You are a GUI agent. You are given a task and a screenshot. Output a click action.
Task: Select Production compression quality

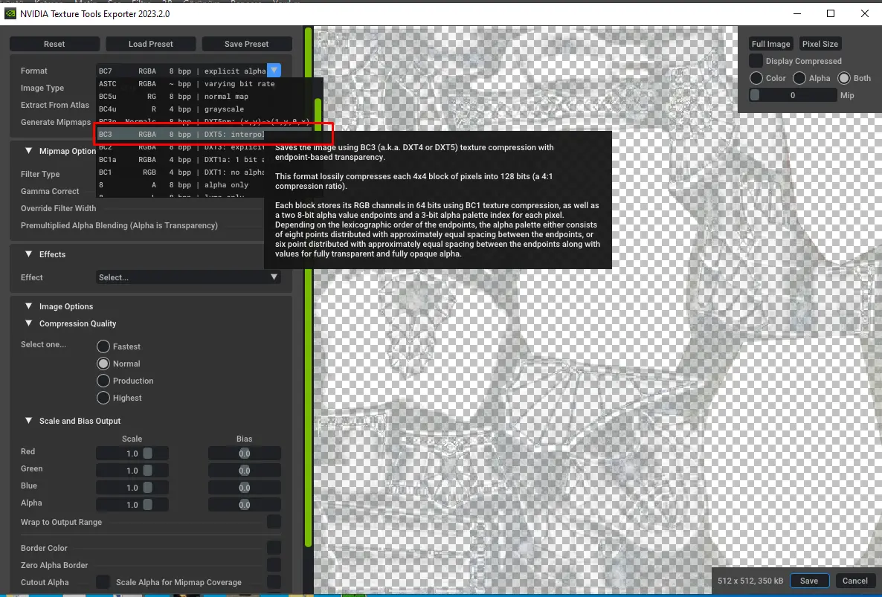(103, 381)
